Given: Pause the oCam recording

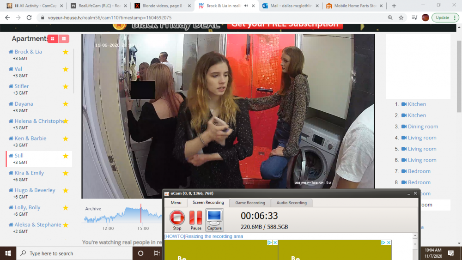Looking at the screenshot, I should (x=196, y=218).
